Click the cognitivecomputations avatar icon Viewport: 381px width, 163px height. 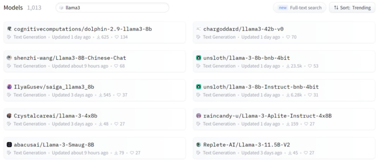pyautogui.click(x=9, y=29)
